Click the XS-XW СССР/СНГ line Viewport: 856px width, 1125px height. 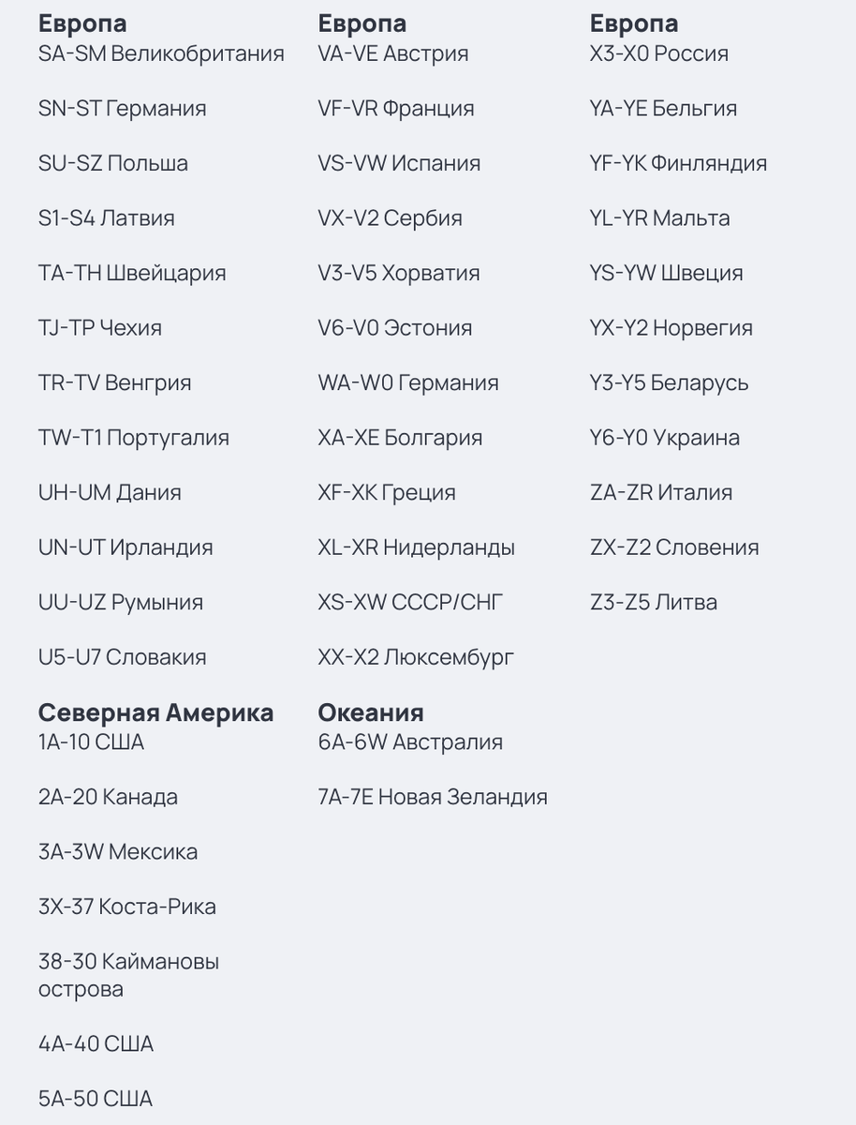point(410,603)
